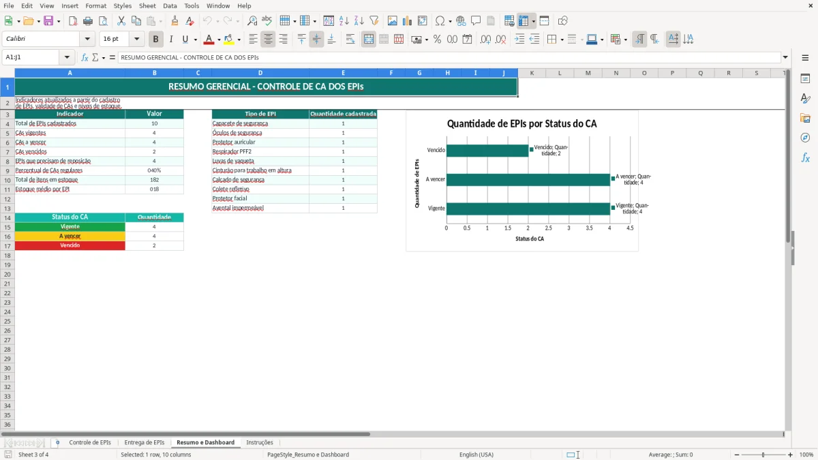
Task: Click row header 20
Action: coord(7,274)
